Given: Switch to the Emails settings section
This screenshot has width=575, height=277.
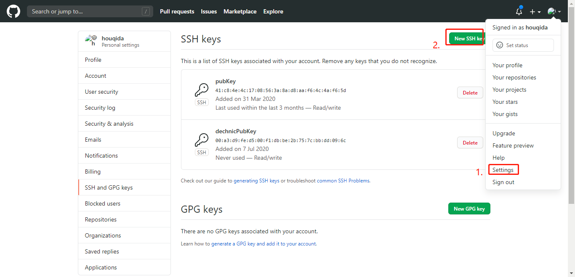Looking at the screenshot, I should click(93, 139).
